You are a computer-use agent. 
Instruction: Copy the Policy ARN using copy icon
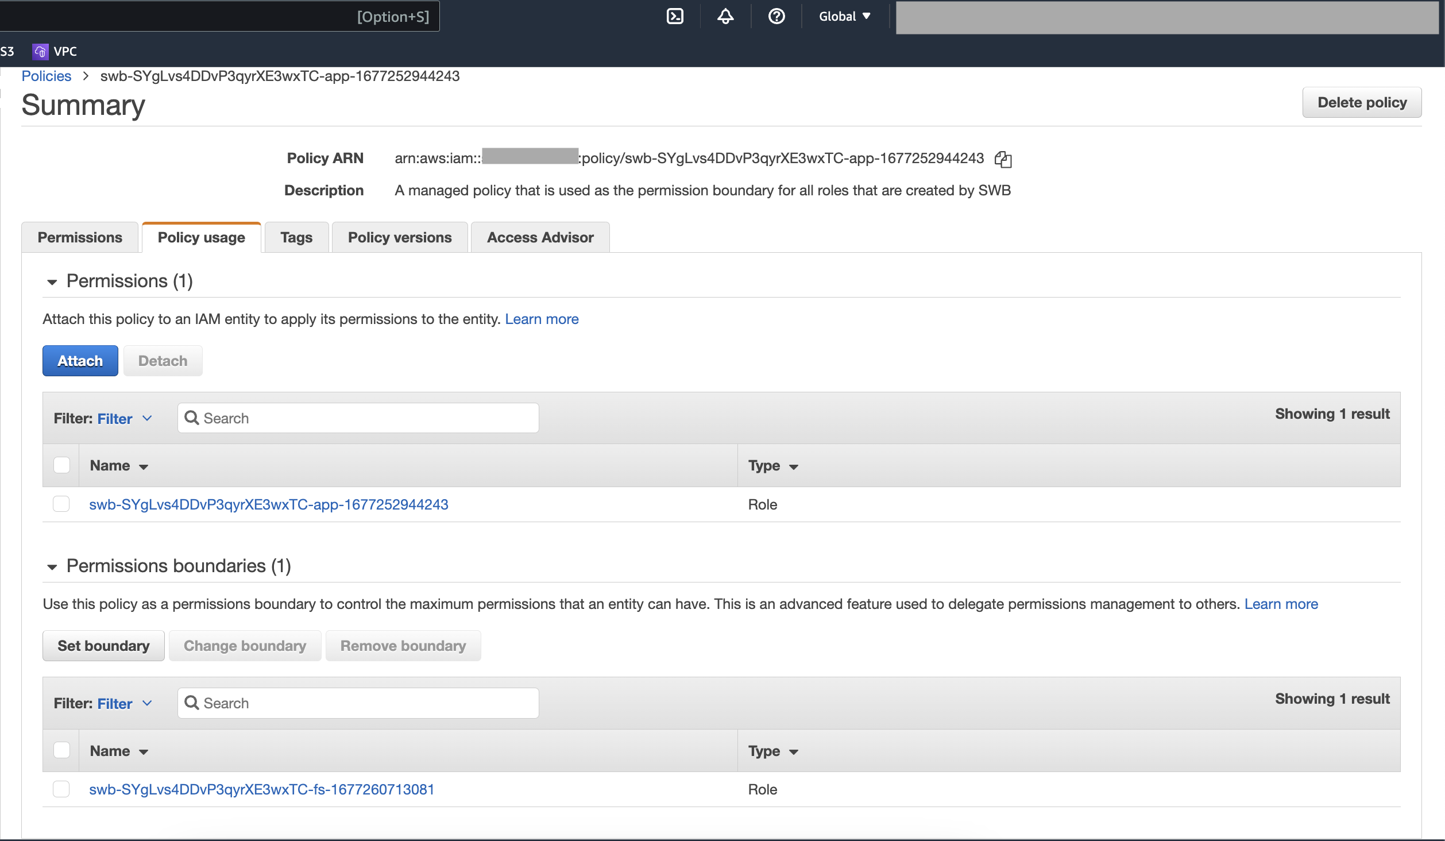pos(1003,159)
